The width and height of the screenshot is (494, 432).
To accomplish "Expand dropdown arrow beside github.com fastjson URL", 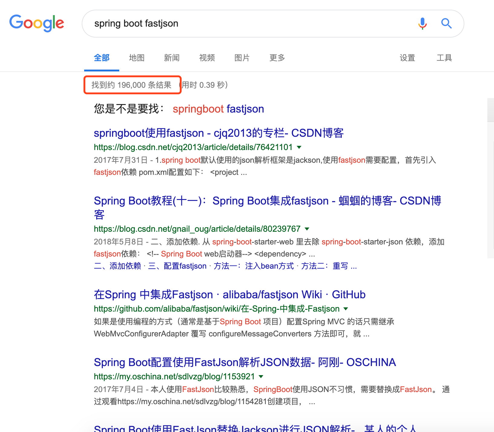I will click(346, 309).
